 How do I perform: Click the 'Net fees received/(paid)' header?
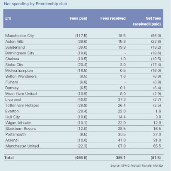[147, 21]
